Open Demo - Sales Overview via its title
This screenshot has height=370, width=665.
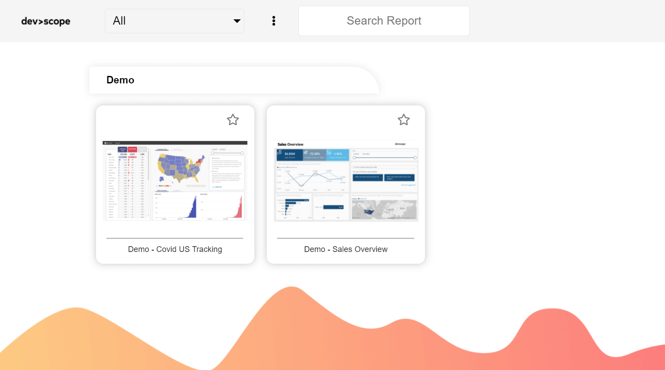[x=346, y=249]
